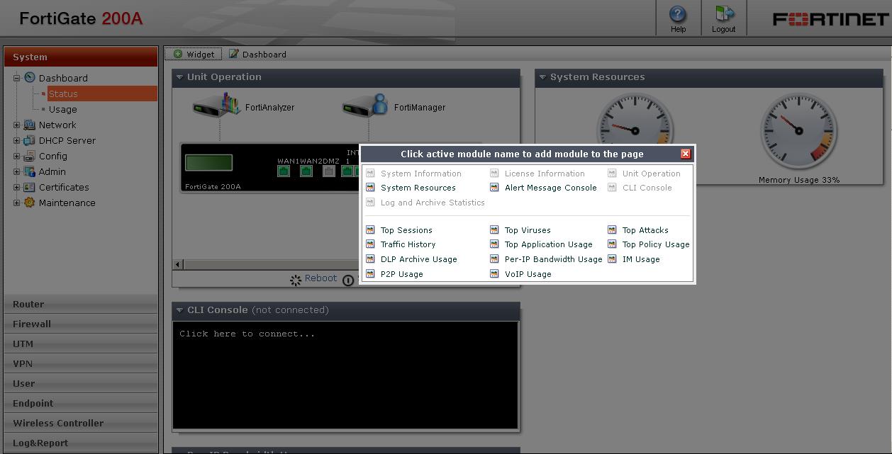Select Status in the Dashboard tree

(x=63, y=93)
